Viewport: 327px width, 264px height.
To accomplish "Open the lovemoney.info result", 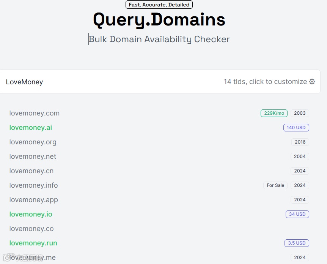I will point(34,185).
